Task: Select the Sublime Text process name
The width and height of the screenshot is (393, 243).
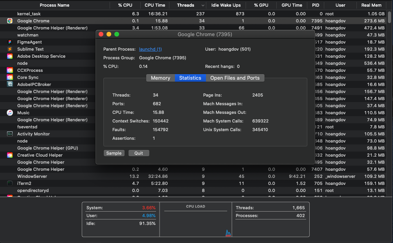Action: [x=30, y=49]
